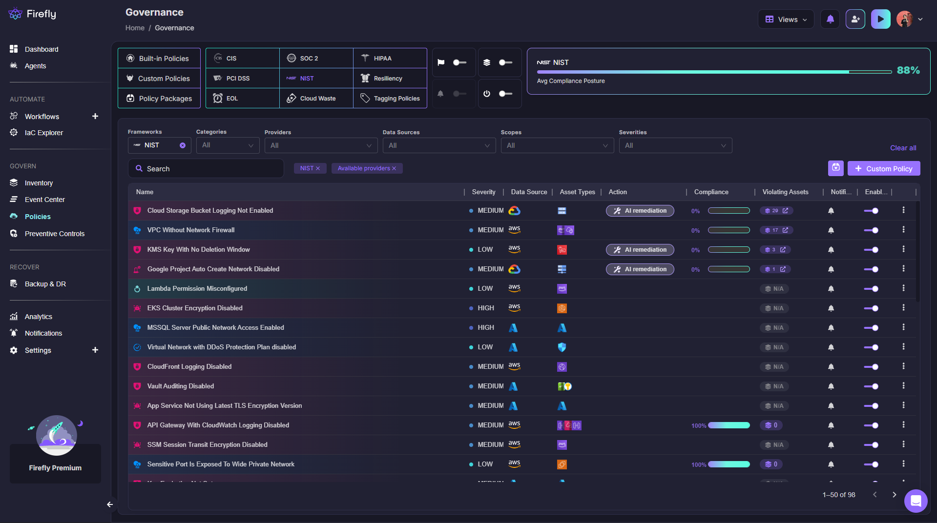937x523 pixels.
Task: Click plus icon next to Settings
Action: [x=95, y=350]
